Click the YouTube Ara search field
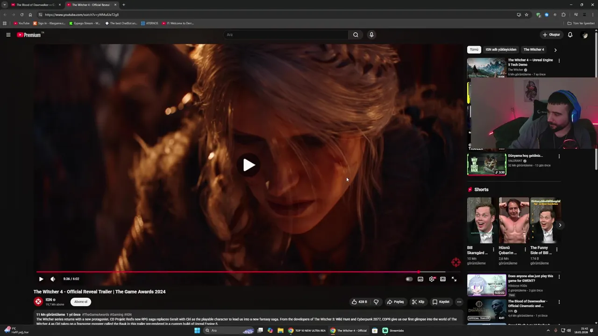 tap(286, 35)
